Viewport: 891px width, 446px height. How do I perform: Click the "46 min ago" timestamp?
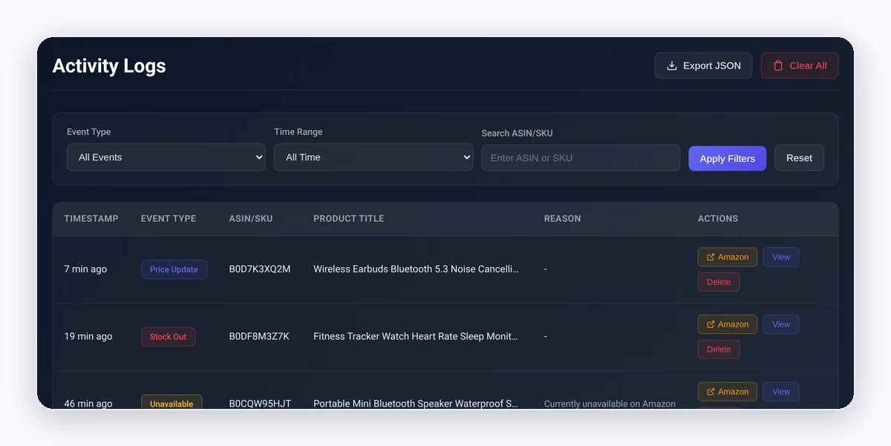pyautogui.click(x=88, y=404)
